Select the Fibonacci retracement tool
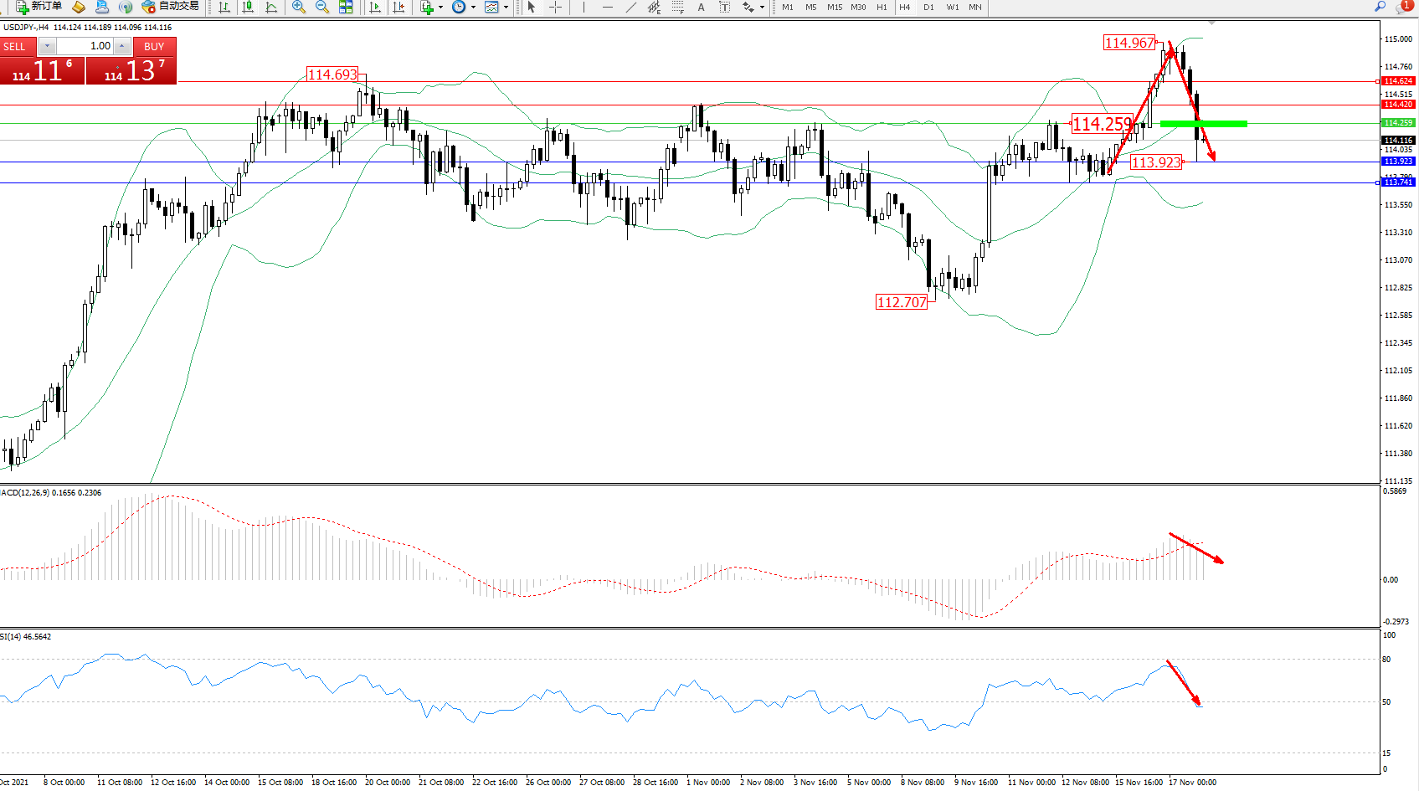1419x791 pixels. [677, 7]
